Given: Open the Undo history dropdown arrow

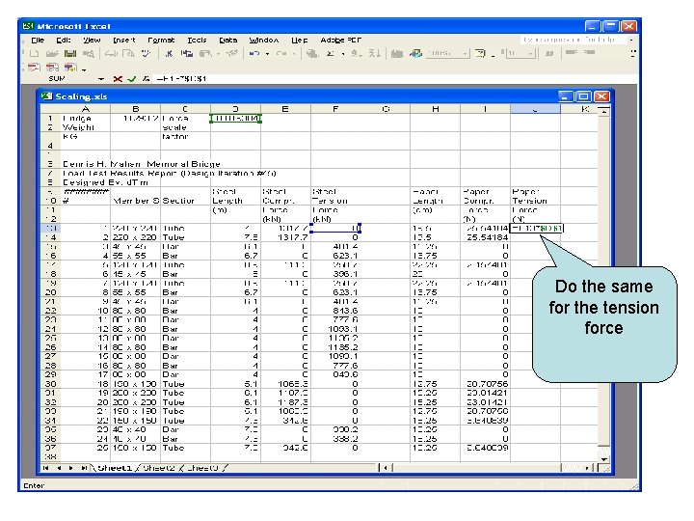Looking at the screenshot, I should 267,54.
